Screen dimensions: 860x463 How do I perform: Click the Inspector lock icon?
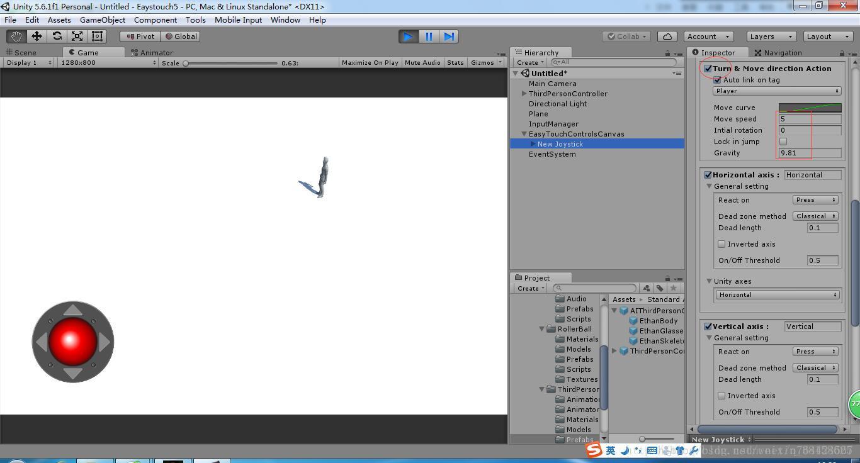(842, 53)
